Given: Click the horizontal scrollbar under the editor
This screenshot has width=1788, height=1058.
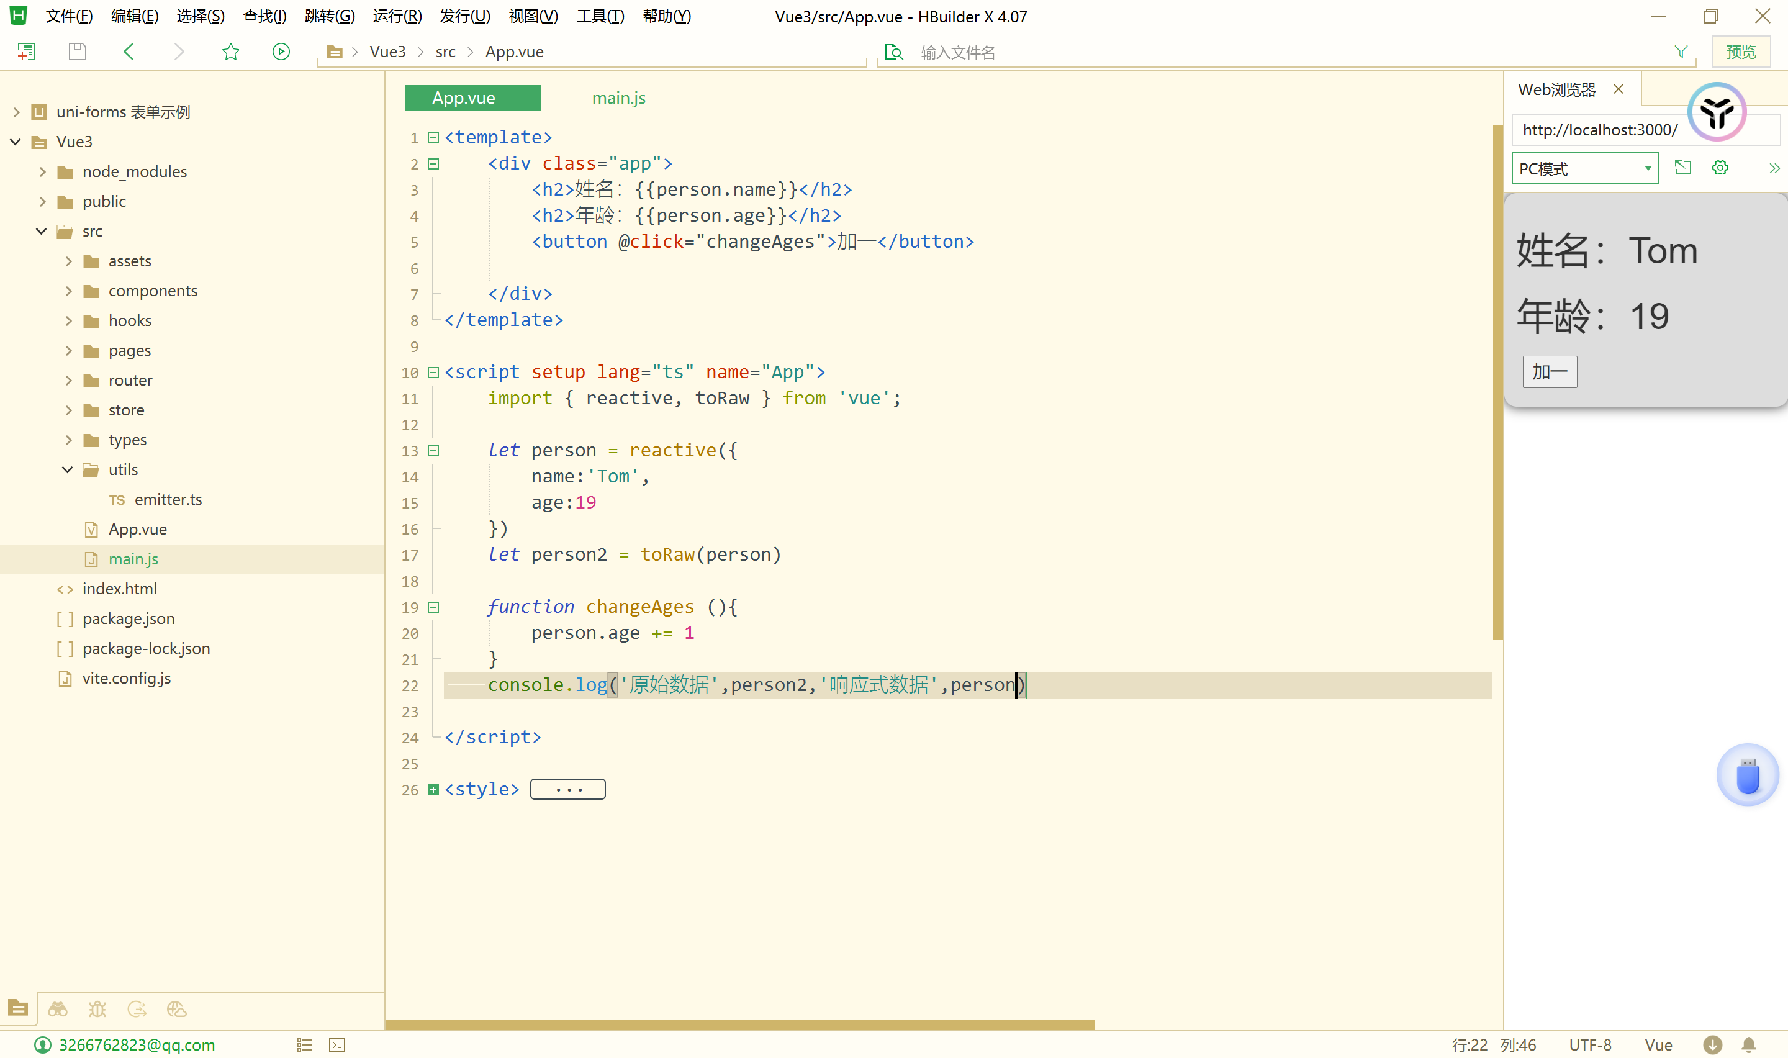Looking at the screenshot, I should tap(739, 1024).
